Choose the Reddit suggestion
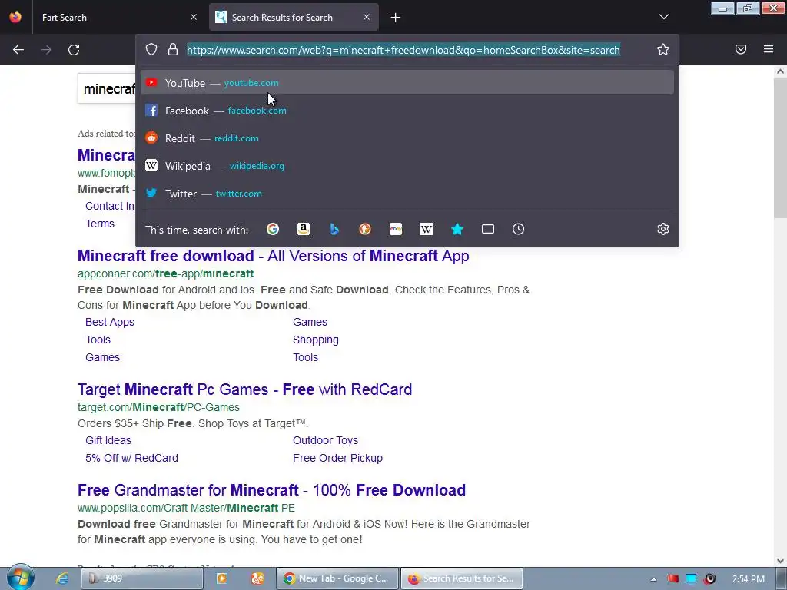787x590 pixels. (x=407, y=138)
